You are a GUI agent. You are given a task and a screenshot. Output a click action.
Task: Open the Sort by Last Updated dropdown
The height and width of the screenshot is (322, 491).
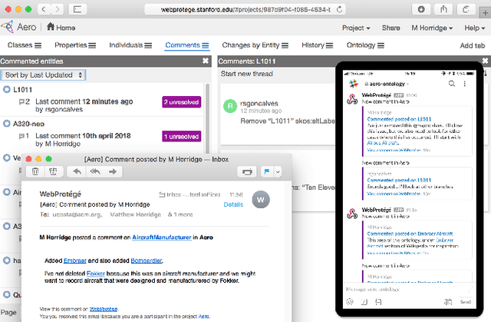tap(44, 75)
